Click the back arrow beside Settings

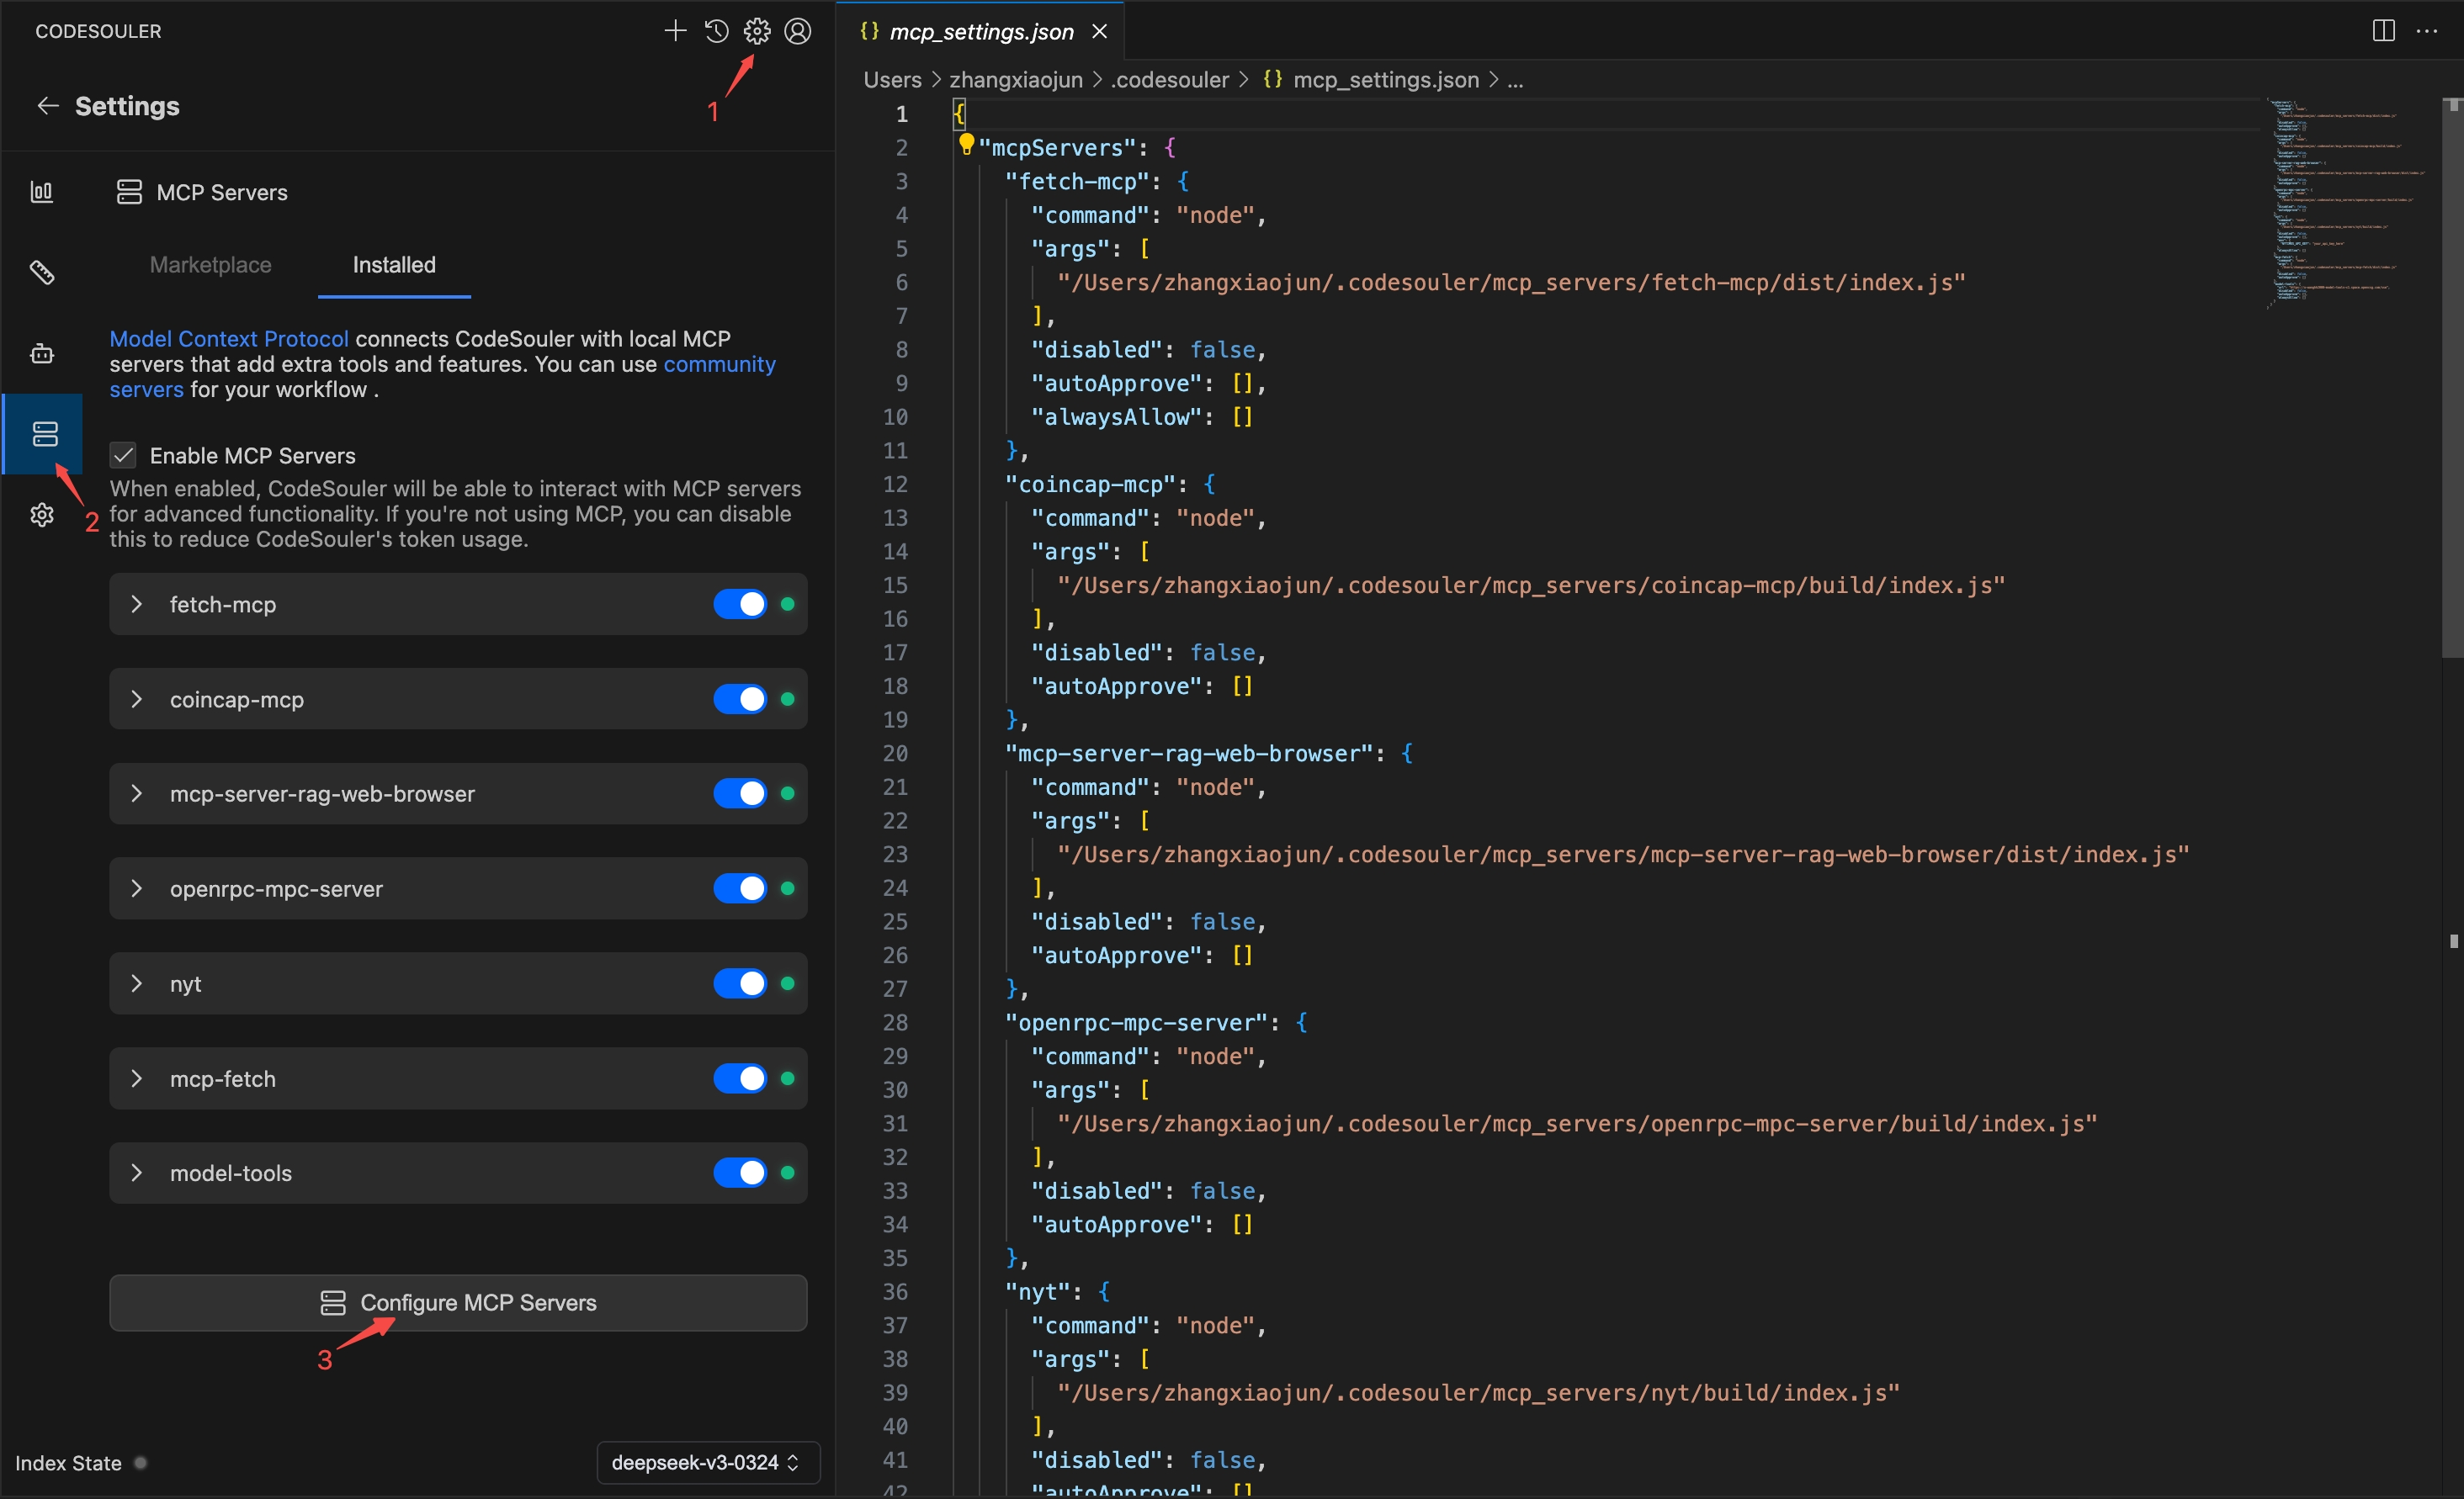tap(48, 106)
